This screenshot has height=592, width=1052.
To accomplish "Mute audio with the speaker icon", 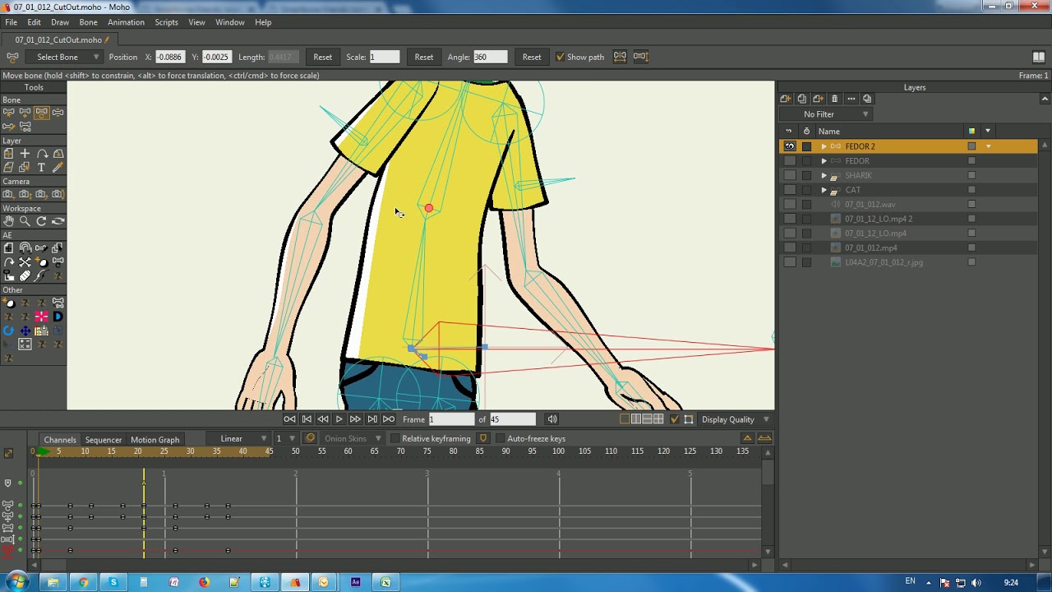I will 552,419.
